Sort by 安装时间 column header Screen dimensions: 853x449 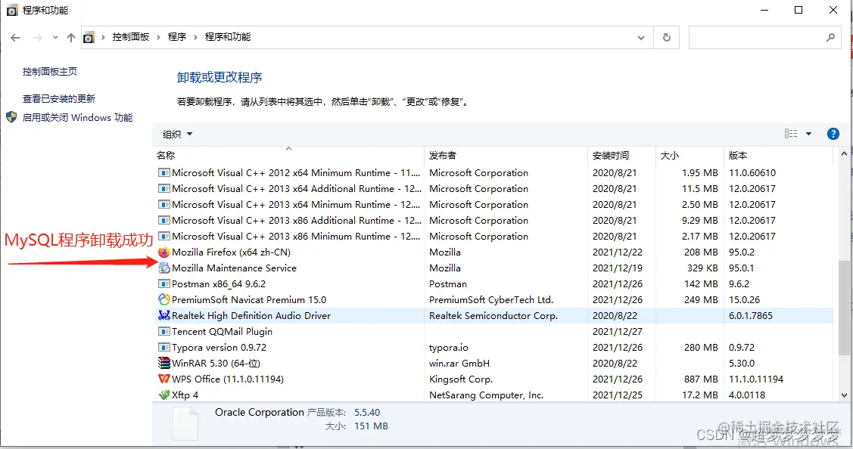(622, 155)
